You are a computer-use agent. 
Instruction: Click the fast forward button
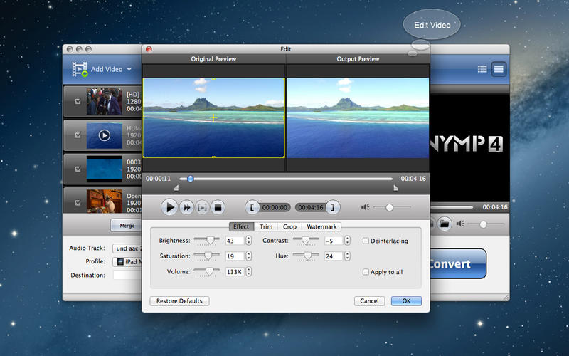(x=186, y=207)
